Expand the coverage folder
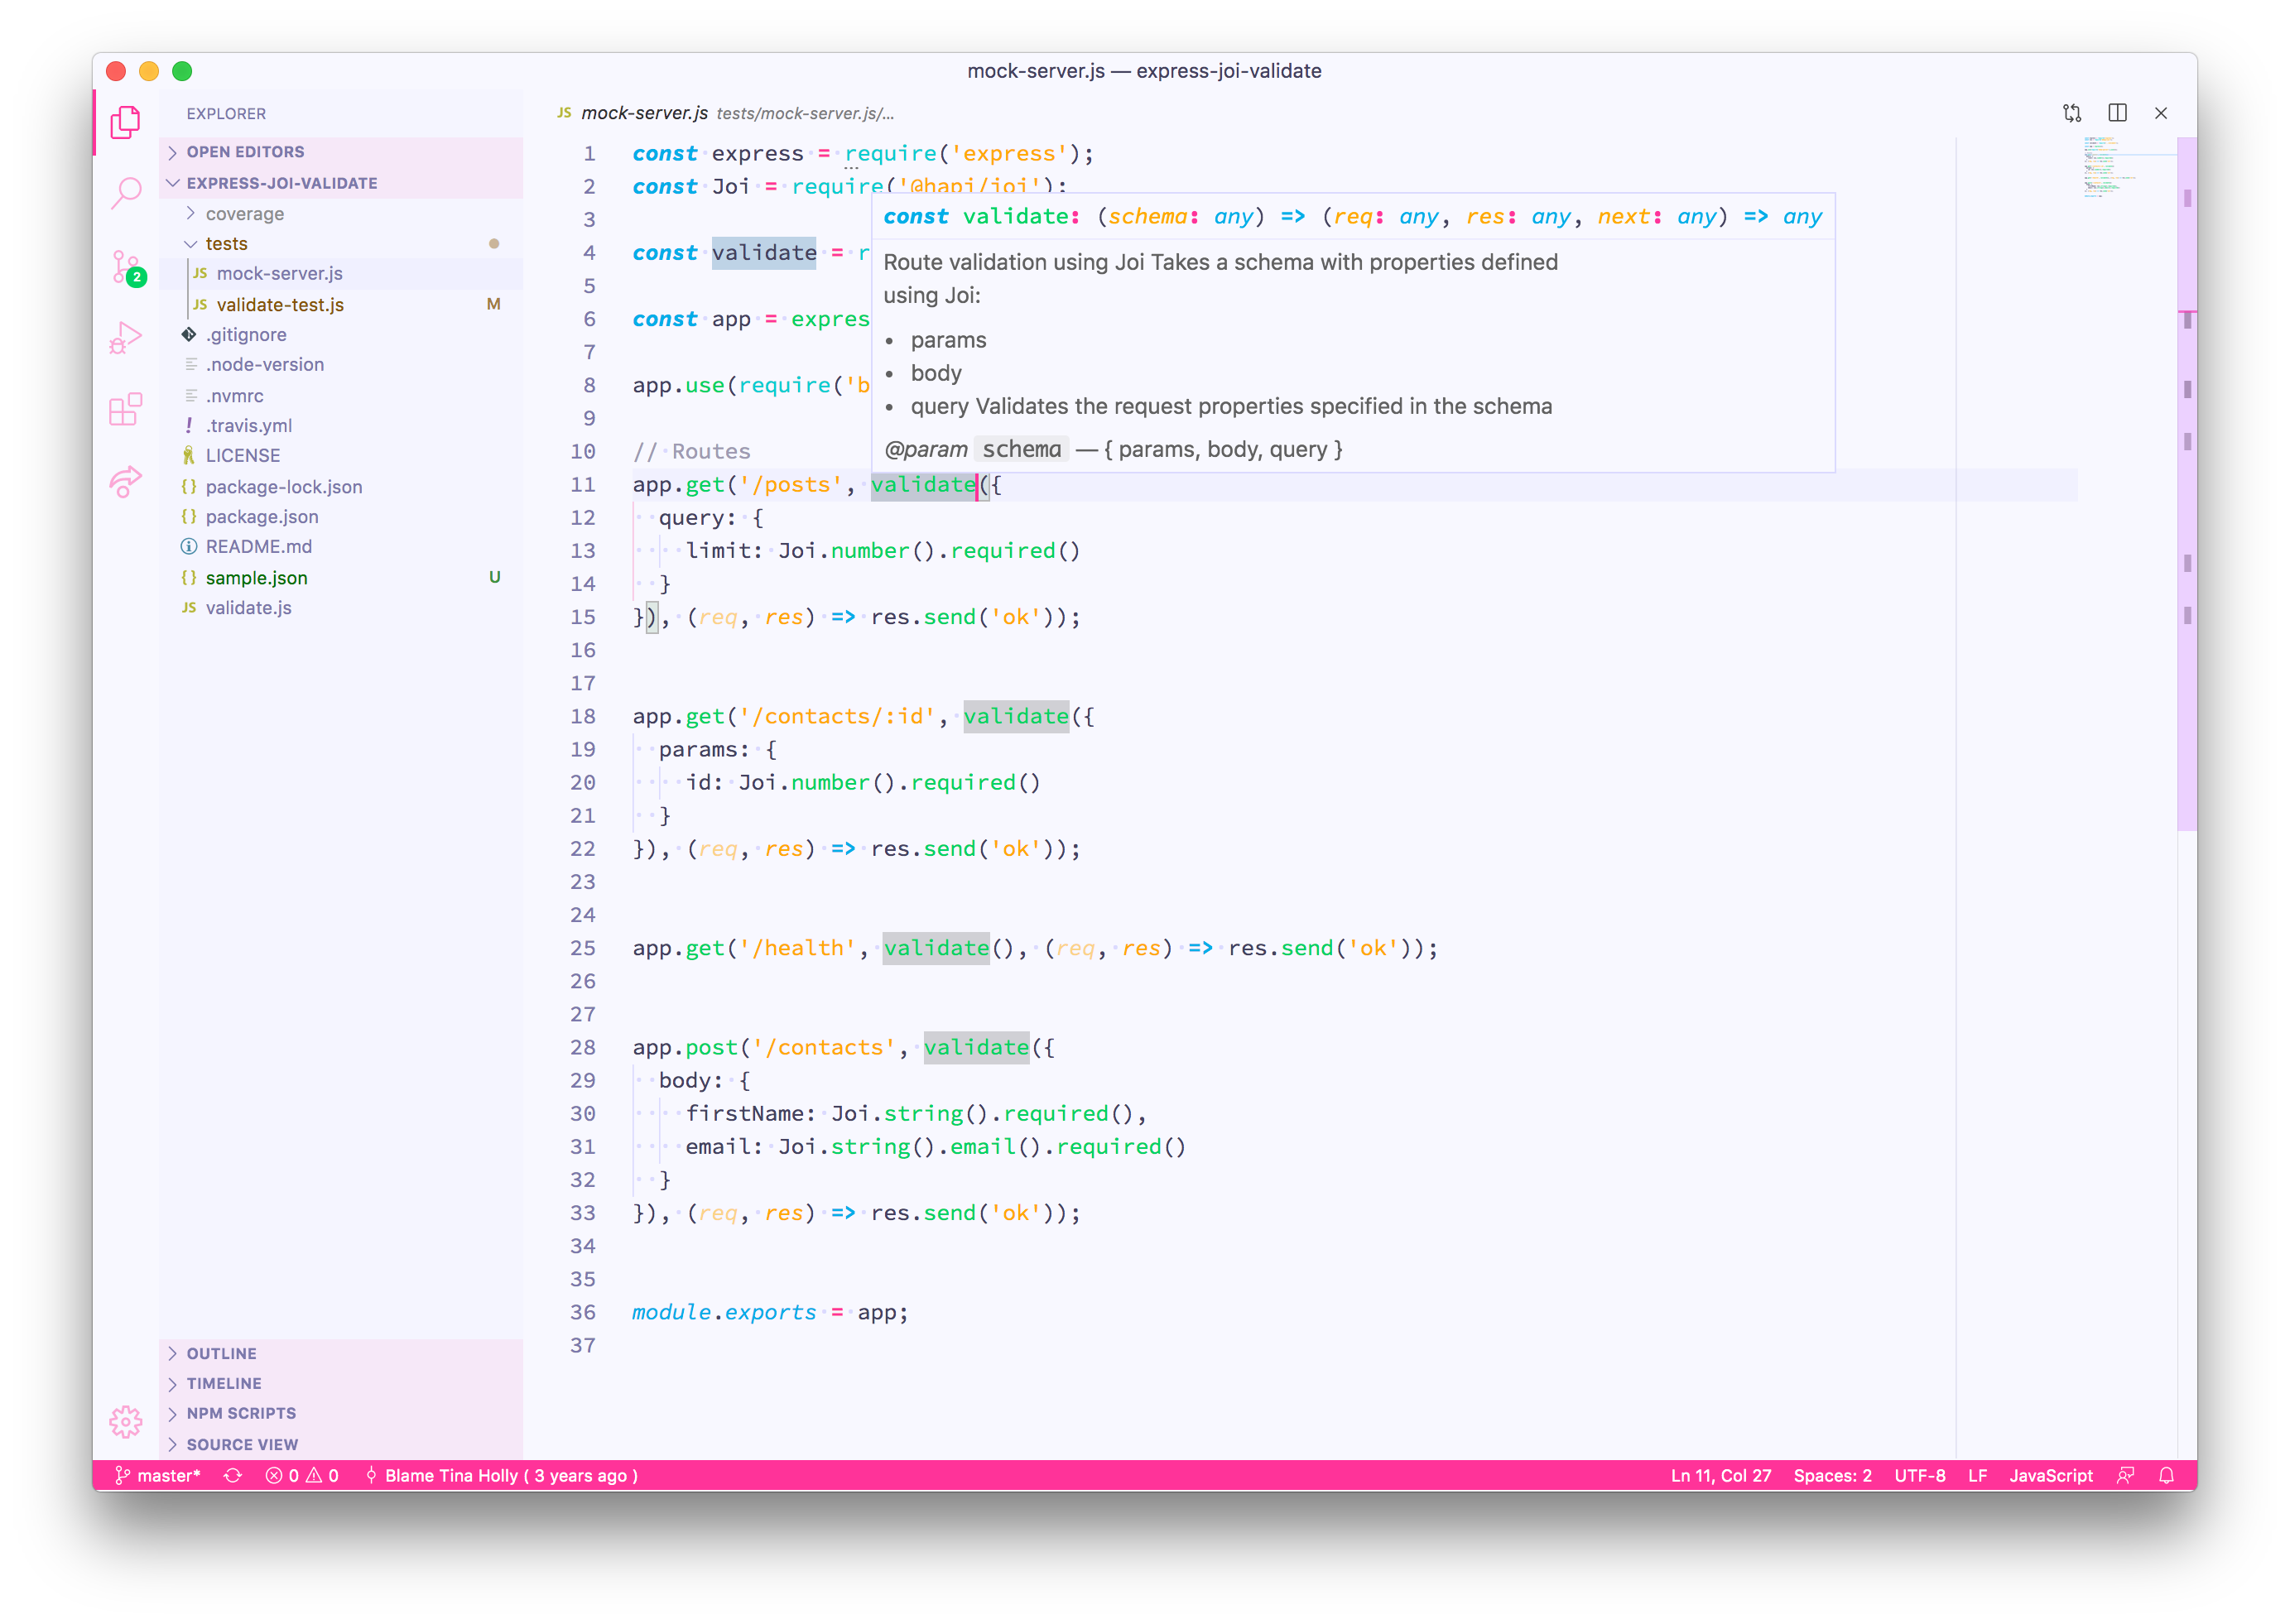 pyautogui.click(x=244, y=214)
